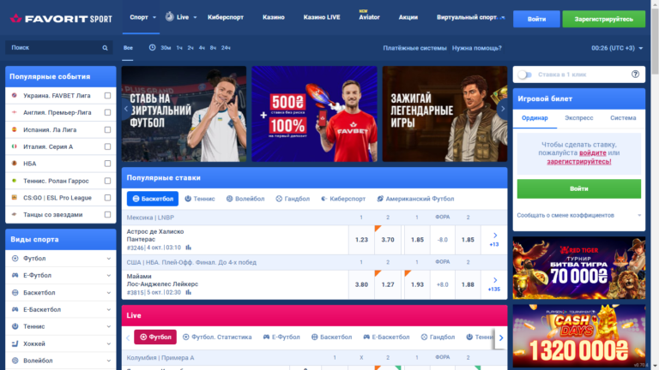
Task: Click the CS:GO ESL Pro League icon
Action: pos(15,197)
